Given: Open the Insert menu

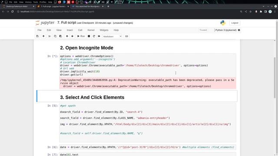Looking at the screenshot, I should 69,30.
